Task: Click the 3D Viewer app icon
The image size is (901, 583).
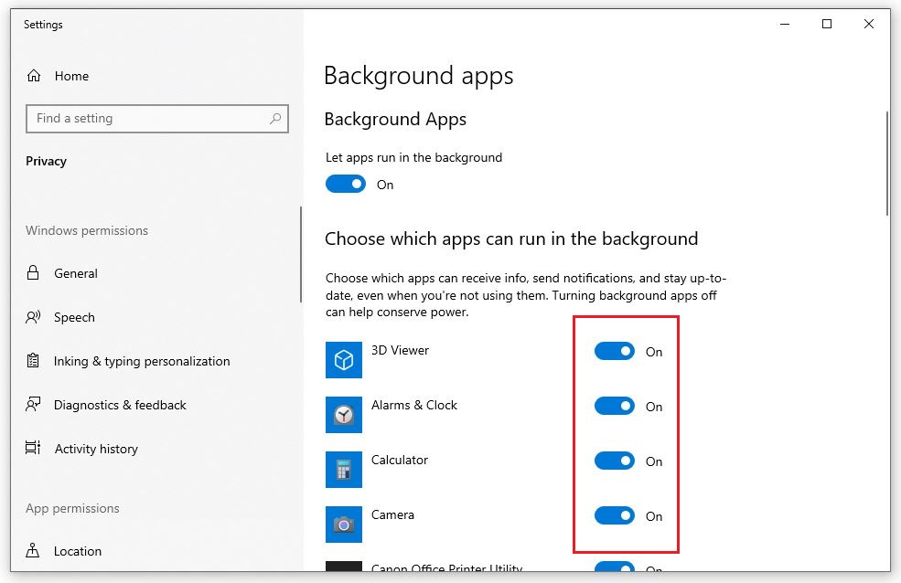Action: [x=343, y=360]
